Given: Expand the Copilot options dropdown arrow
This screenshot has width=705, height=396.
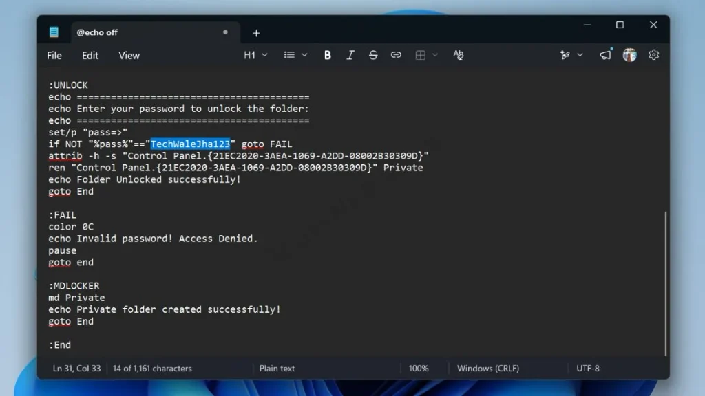Looking at the screenshot, I should coord(580,55).
